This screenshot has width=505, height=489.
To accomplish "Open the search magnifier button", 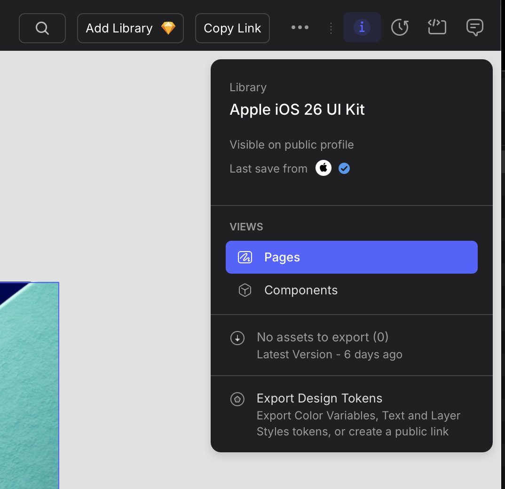I will tap(42, 28).
